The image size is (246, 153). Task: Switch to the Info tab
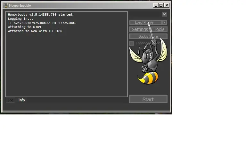click(x=21, y=100)
